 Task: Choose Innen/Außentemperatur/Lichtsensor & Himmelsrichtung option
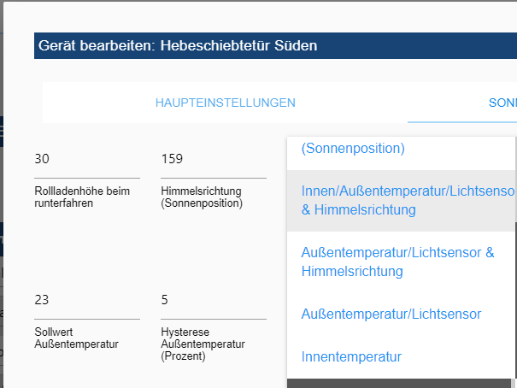point(401,199)
